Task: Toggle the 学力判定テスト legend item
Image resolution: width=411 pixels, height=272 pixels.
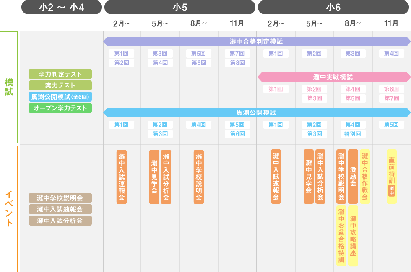Action: click(60, 74)
